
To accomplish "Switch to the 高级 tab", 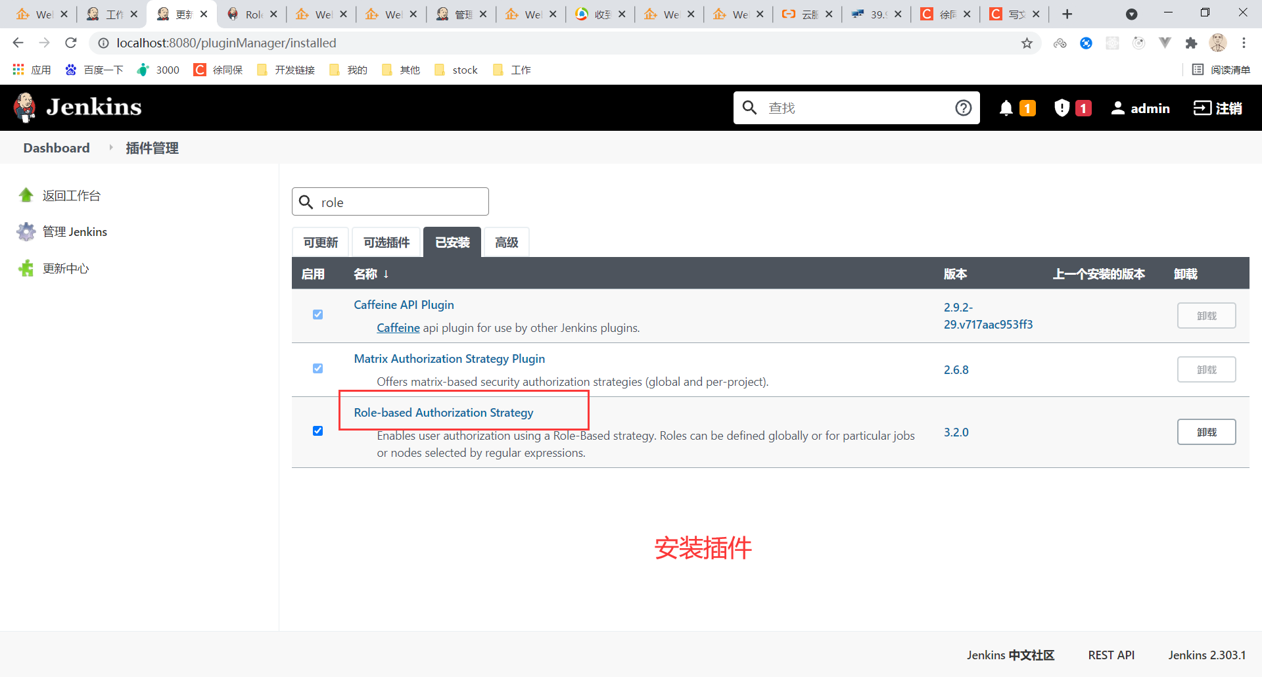I will [506, 243].
